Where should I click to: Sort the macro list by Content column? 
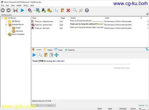click(73, 18)
